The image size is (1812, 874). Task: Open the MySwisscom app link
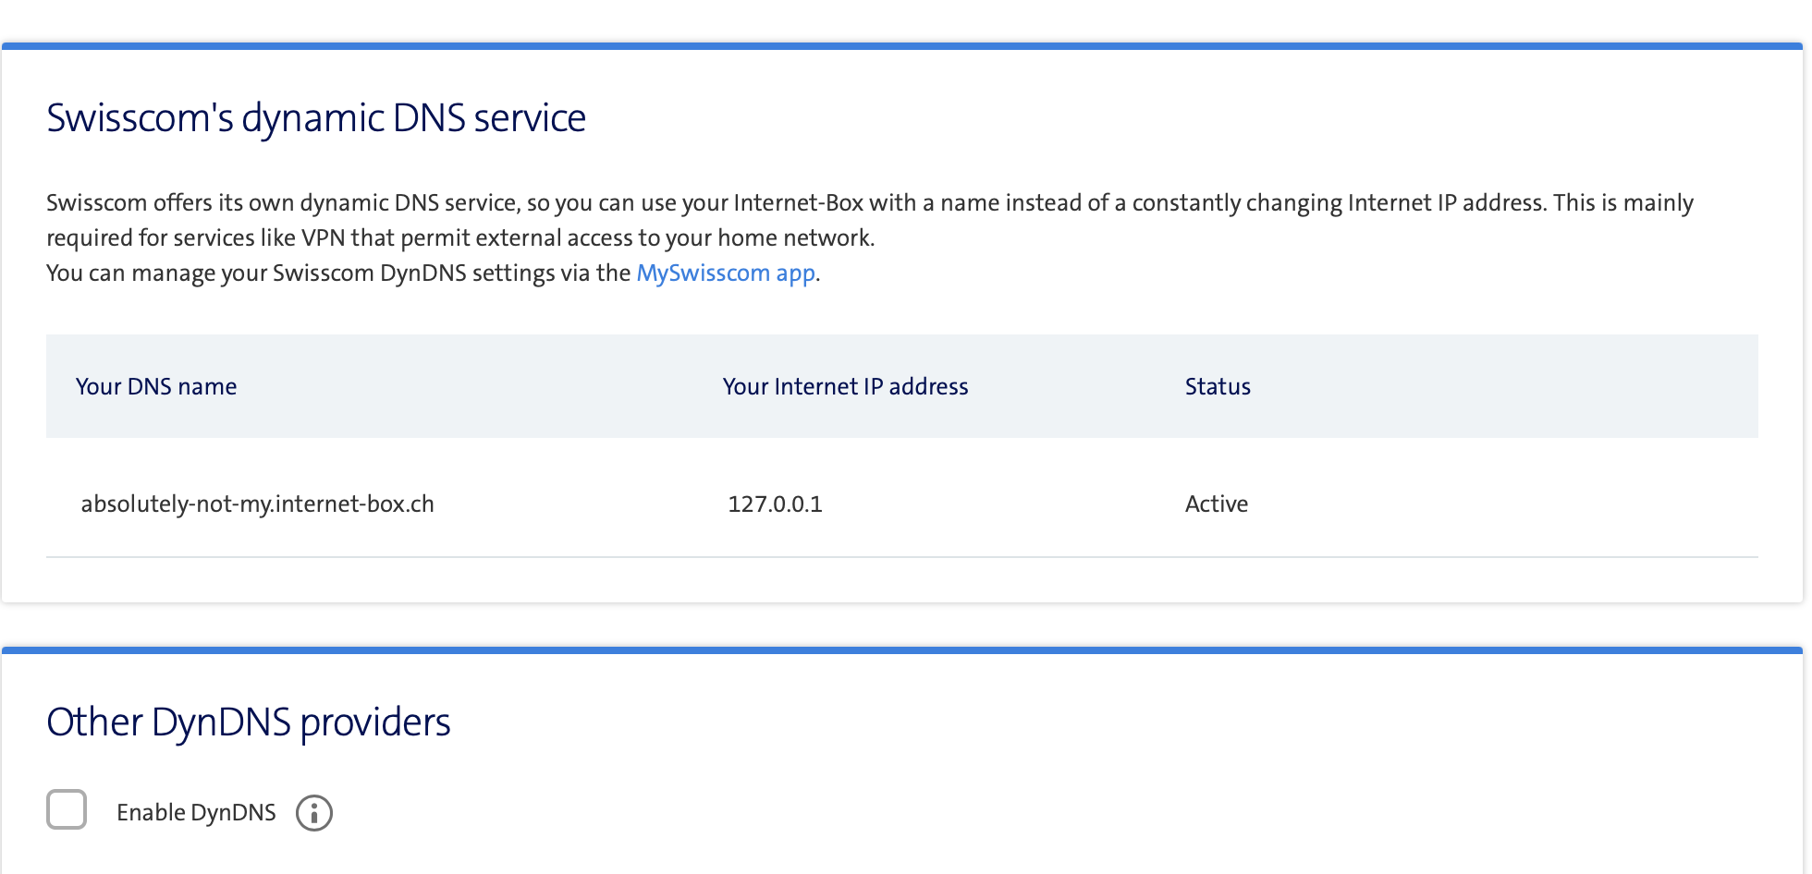[726, 273]
